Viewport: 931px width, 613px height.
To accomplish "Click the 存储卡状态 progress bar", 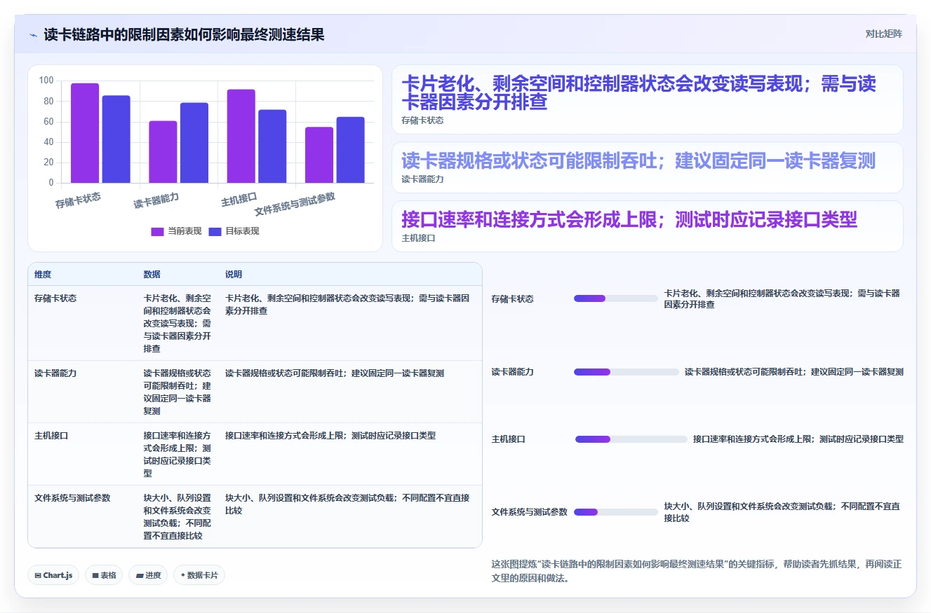I will pos(616,298).
